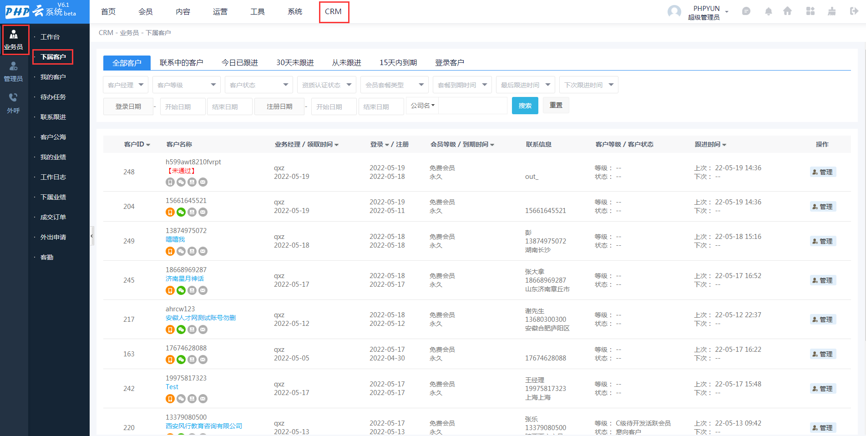Click orange phone icon for customer 15661645521
The width and height of the screenshot is (866, 436).
point(170,212)
